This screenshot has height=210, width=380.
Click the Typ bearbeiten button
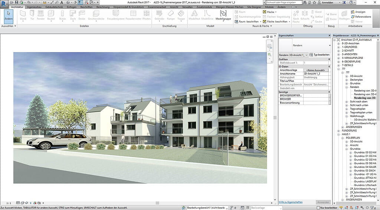coord(319,55)
